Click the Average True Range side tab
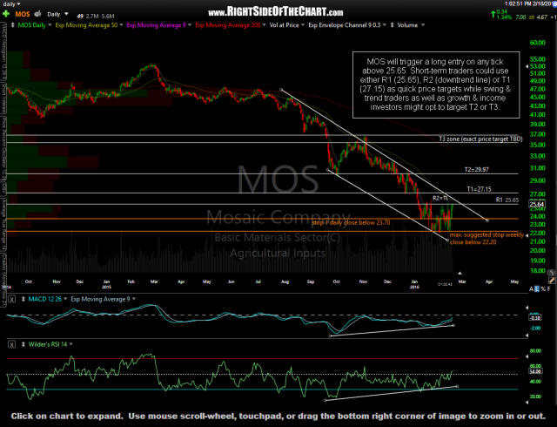 coord(3,223)
